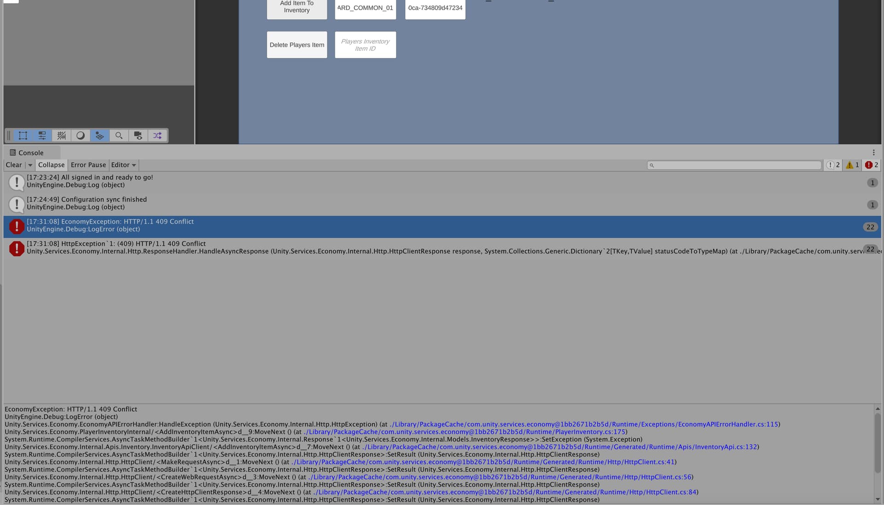Select the blue diamond gizmo icon
The image size is (884, 505).
click(100, 135)
